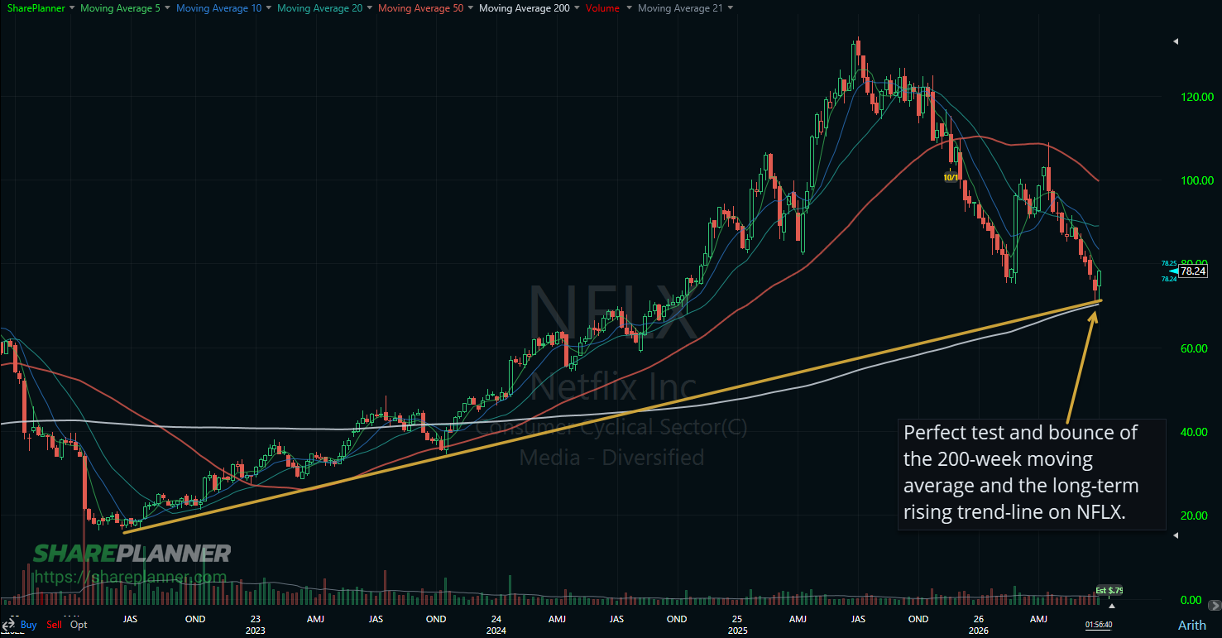Click the 2026 year label on time axis
Viewport: 1222px width, 638px height.
coord(977,630)
